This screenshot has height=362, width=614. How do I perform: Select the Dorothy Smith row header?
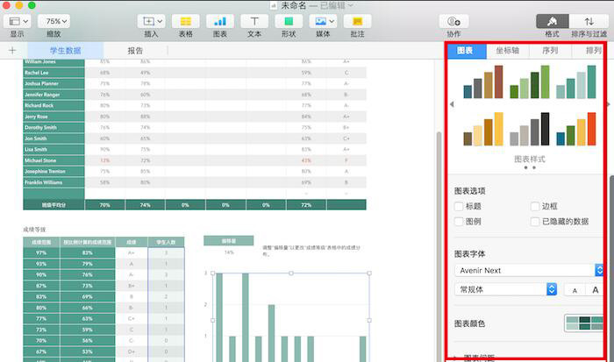click(x=54, y=128)
